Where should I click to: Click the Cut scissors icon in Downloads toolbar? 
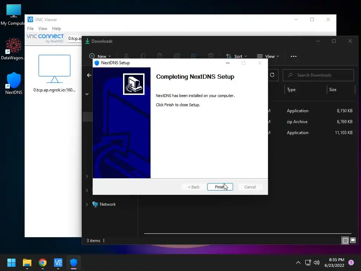click(126, 56)
